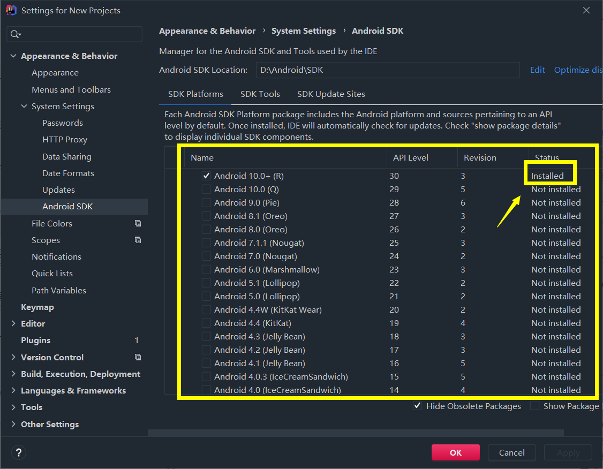The image size is (603, 469).
Task: Click the share icon beside Scopes
Action: (137, 240)
